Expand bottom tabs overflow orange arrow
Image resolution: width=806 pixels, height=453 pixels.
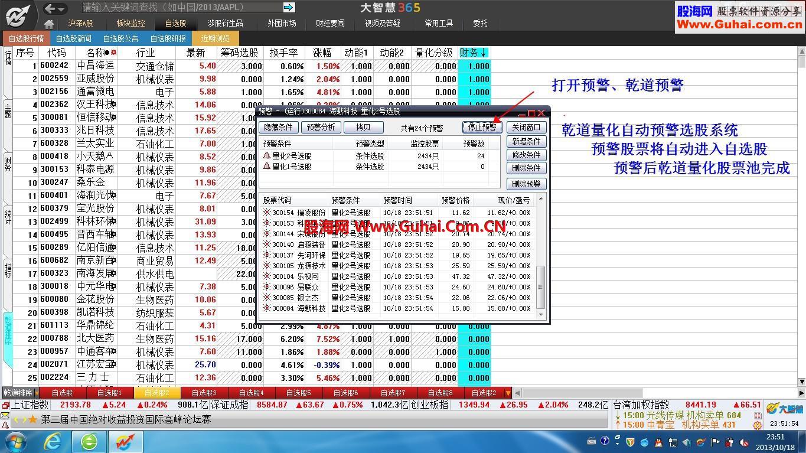tap(508, 393)
